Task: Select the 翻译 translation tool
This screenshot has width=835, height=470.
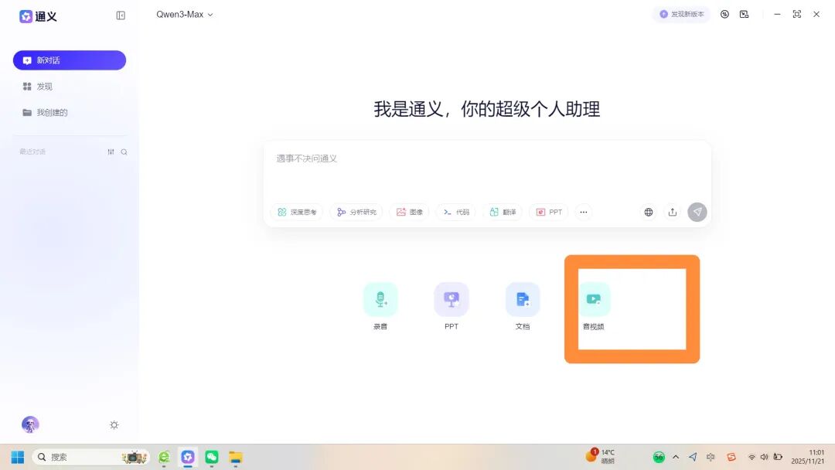Action: click(x=503, y=211)
